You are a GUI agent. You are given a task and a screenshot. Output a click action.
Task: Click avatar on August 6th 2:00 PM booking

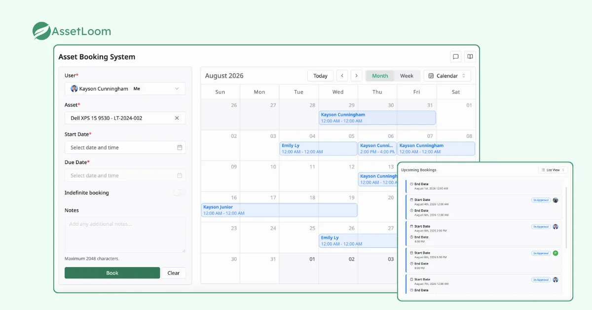click(555, 227)
